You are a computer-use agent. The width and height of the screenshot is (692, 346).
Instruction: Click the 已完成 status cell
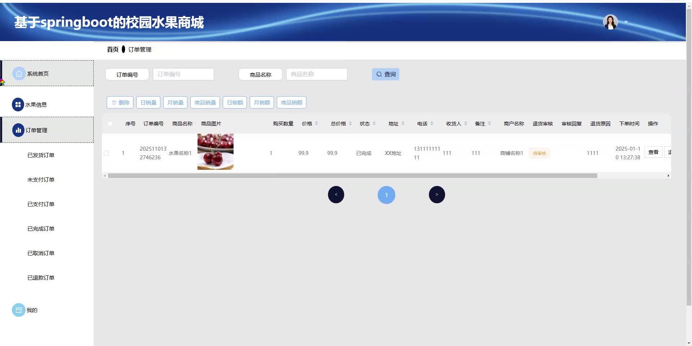coord(364,153)
